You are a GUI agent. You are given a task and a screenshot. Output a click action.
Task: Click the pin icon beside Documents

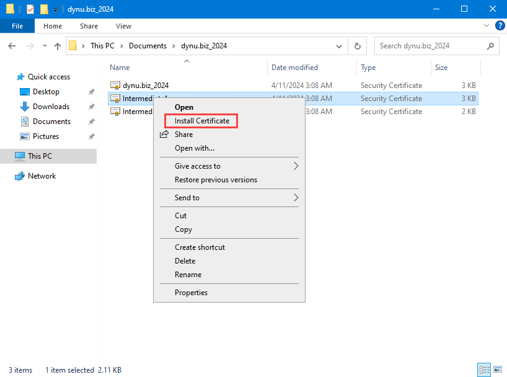92,122
